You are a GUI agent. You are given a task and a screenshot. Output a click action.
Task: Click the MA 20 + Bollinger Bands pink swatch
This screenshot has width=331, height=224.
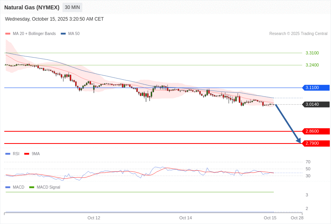[8, 34]
